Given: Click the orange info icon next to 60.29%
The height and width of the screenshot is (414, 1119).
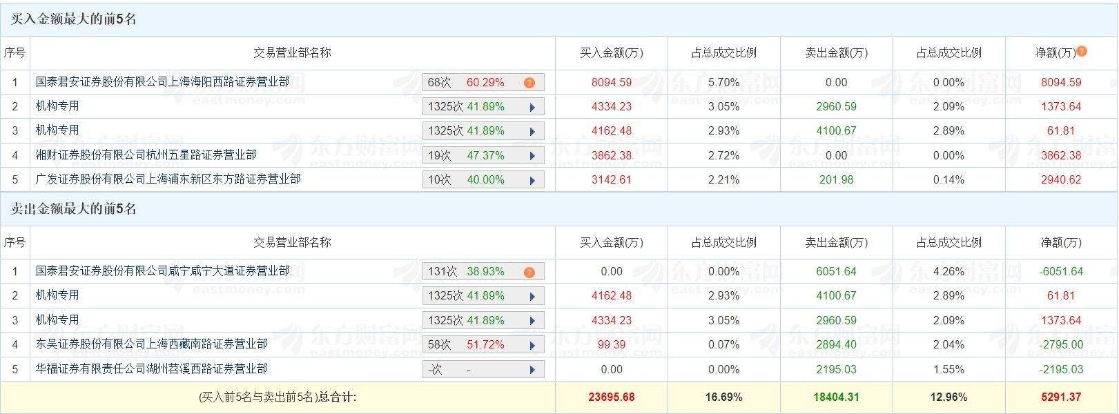Looking at the screenshot, I should tap(529, 83).
